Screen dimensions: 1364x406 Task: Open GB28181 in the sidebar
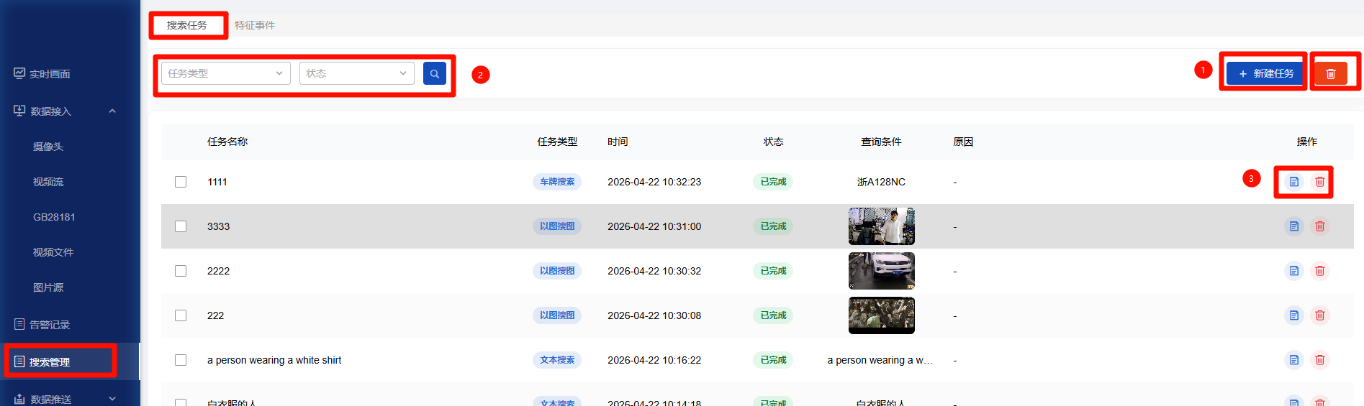click(x=54, y=217)
